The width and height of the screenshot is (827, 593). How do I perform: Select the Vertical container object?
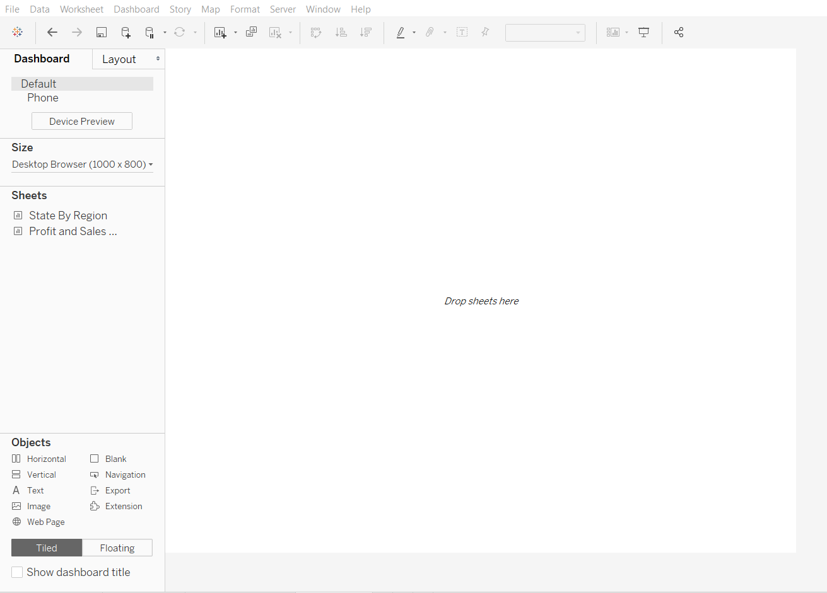pos(34,475)
